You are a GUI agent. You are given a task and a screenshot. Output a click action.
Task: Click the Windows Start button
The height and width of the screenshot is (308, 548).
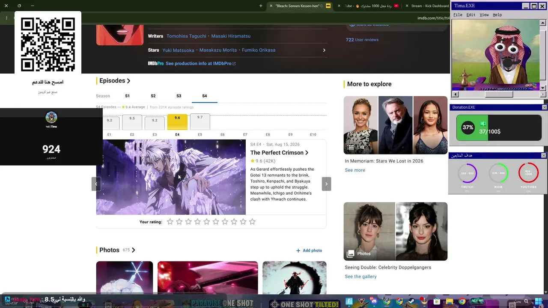tap(538, 302)
